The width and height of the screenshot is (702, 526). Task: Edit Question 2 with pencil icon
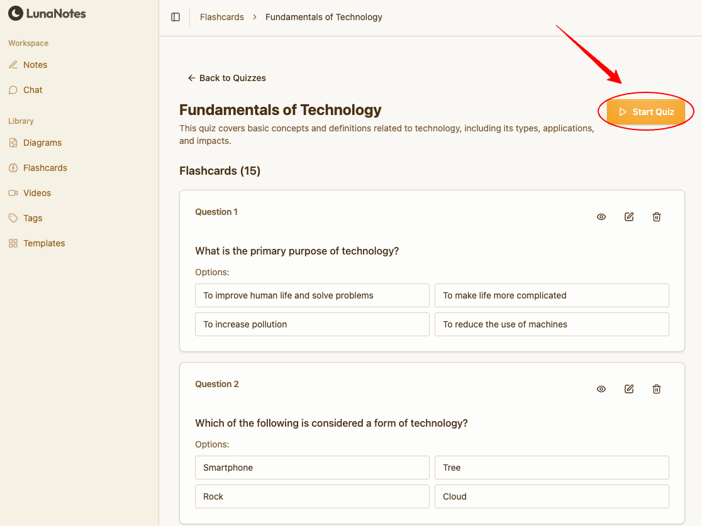pyautogui.click(x=629, y=389)
